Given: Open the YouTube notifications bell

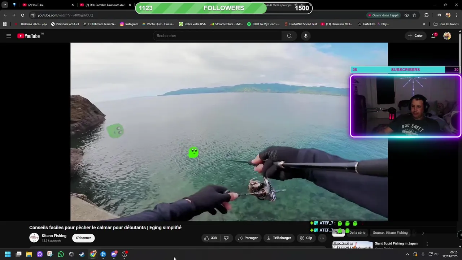Looking at the screenshot, I should point(433,36).
